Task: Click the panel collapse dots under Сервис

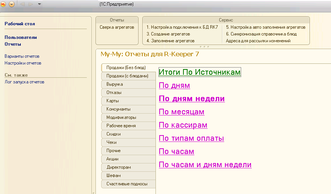Action: pos(204,47)
